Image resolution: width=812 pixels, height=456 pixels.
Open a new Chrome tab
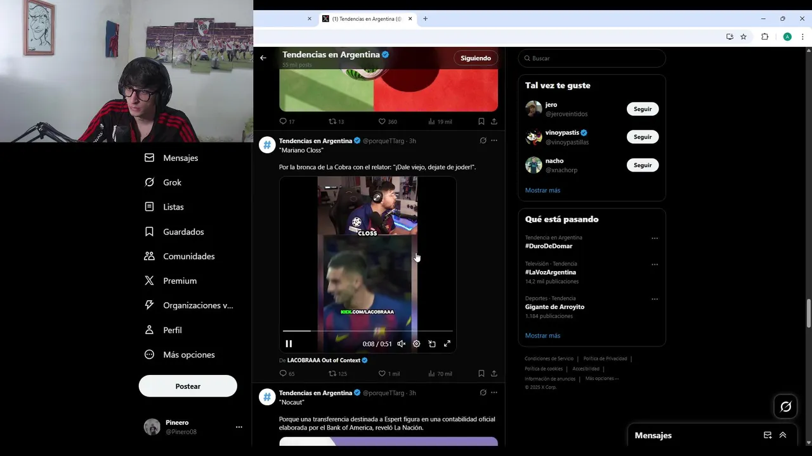[425, 19]
